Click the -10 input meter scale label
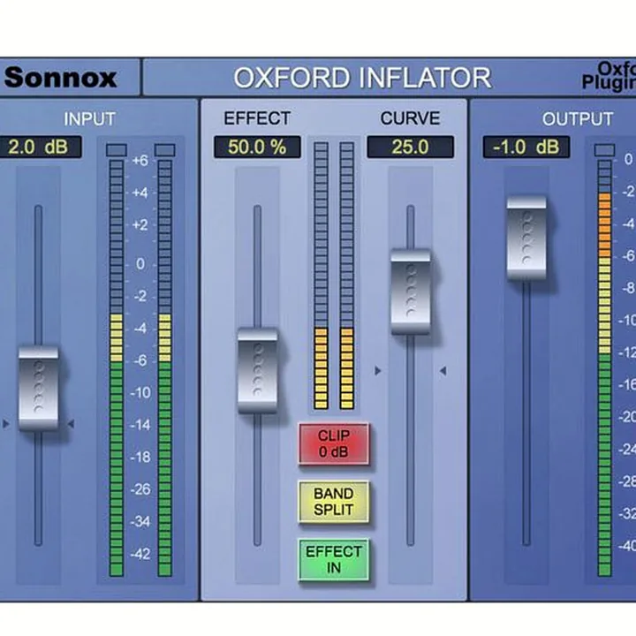The image size is (636, 636). click(140, 392)
